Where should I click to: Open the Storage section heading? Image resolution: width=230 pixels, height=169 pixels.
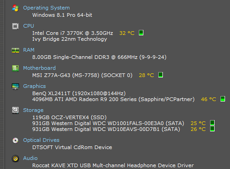pos(33,110)
